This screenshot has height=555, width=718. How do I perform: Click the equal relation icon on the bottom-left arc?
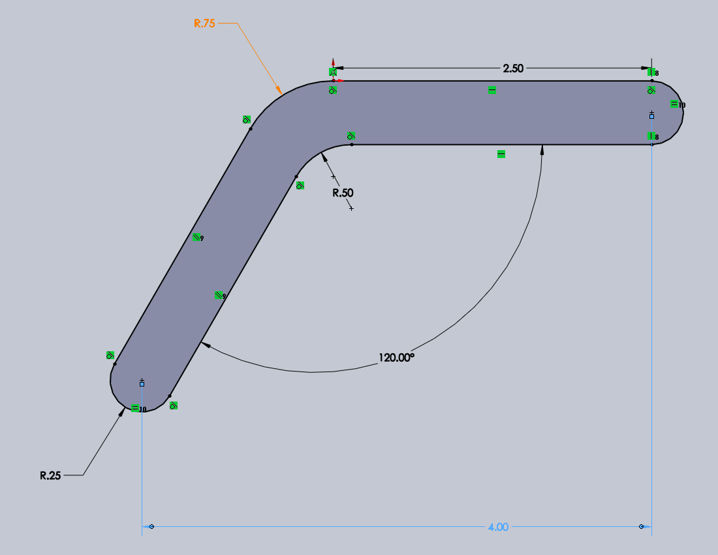(135, 409)
